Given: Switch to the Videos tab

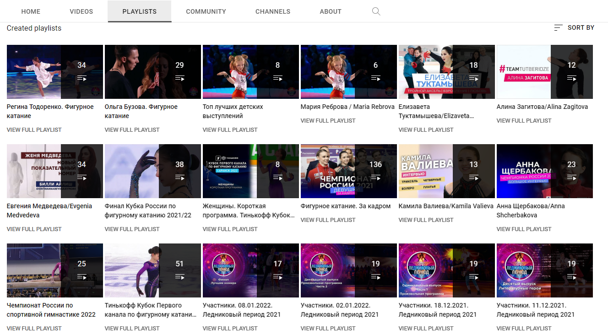Looking at the screenshot, I should 81,11.
